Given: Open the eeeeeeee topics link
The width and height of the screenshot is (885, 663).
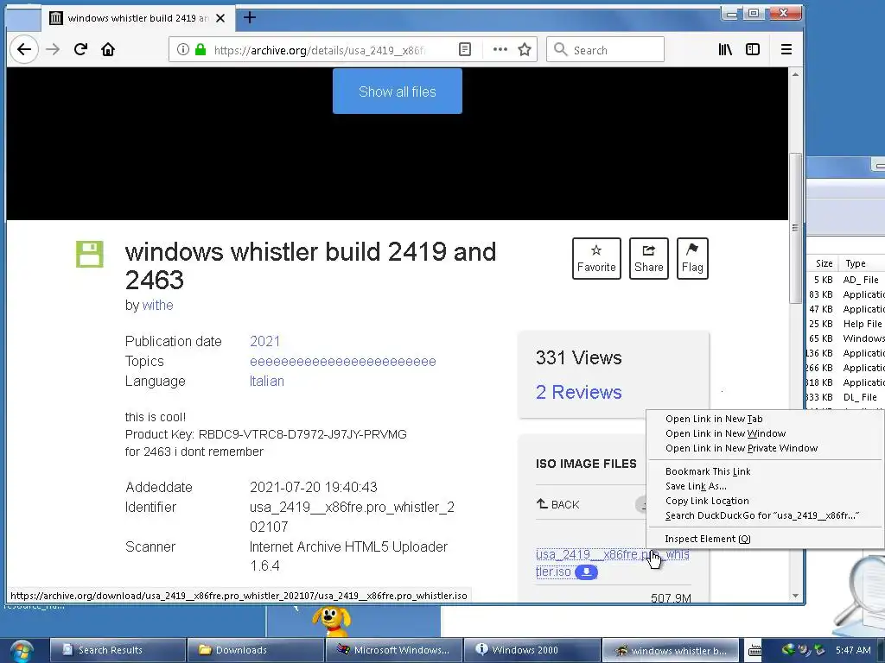Looking at the screenshot, I should tap(342, 362).
